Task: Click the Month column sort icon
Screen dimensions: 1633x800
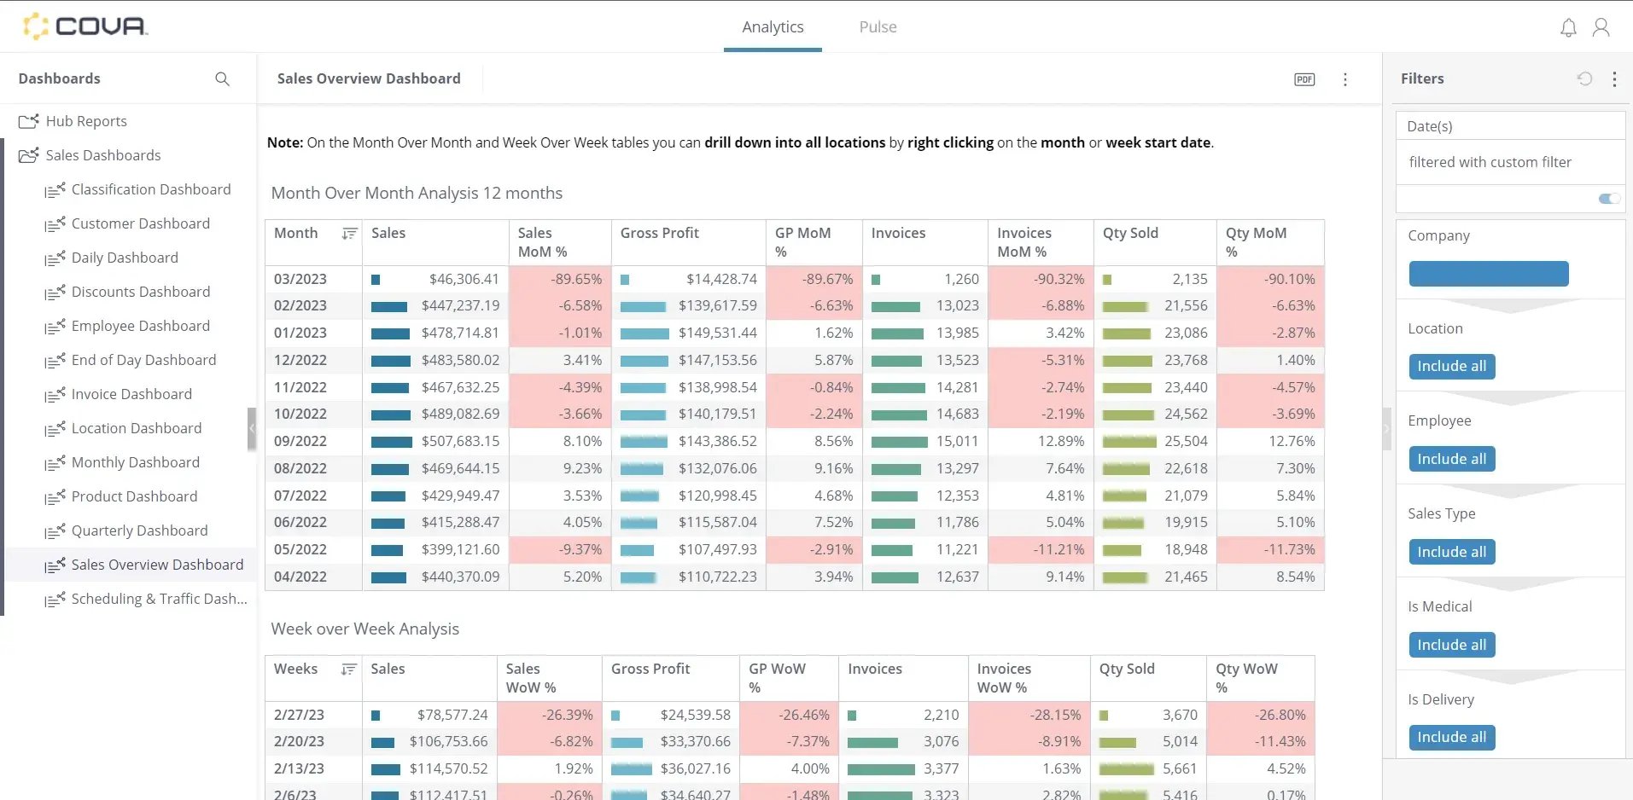Action: point(349,232)
